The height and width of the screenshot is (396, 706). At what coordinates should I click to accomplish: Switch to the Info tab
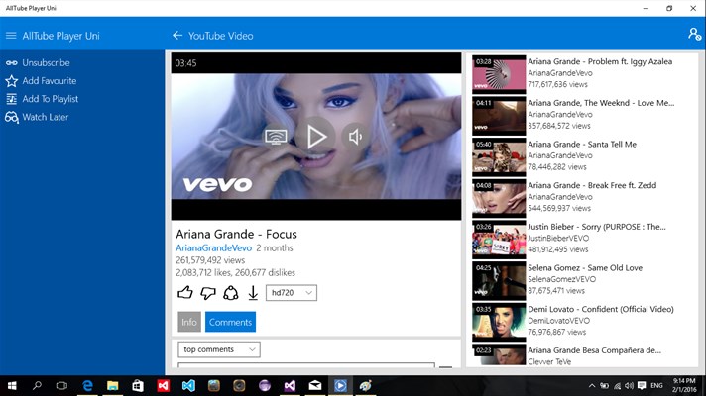(x=189, y=322)
